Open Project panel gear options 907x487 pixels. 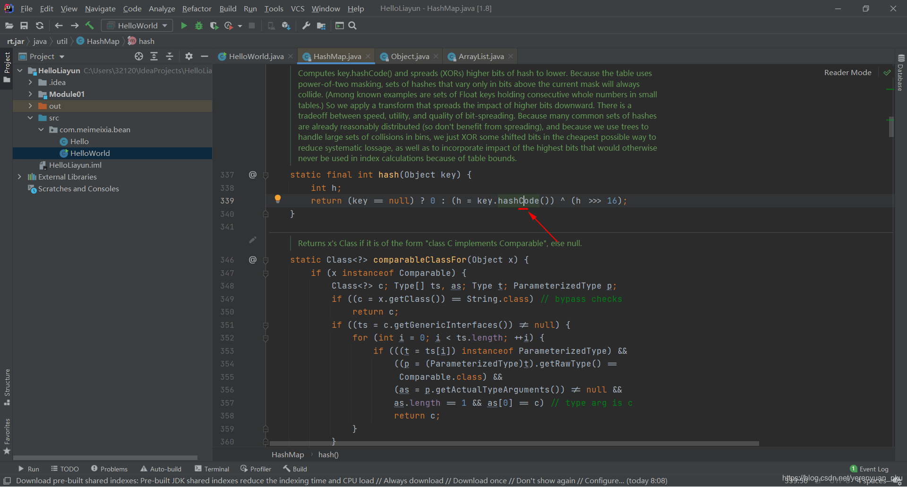click(189, 56)
